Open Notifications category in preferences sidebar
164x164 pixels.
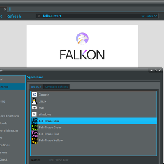[x=13, y=145]
